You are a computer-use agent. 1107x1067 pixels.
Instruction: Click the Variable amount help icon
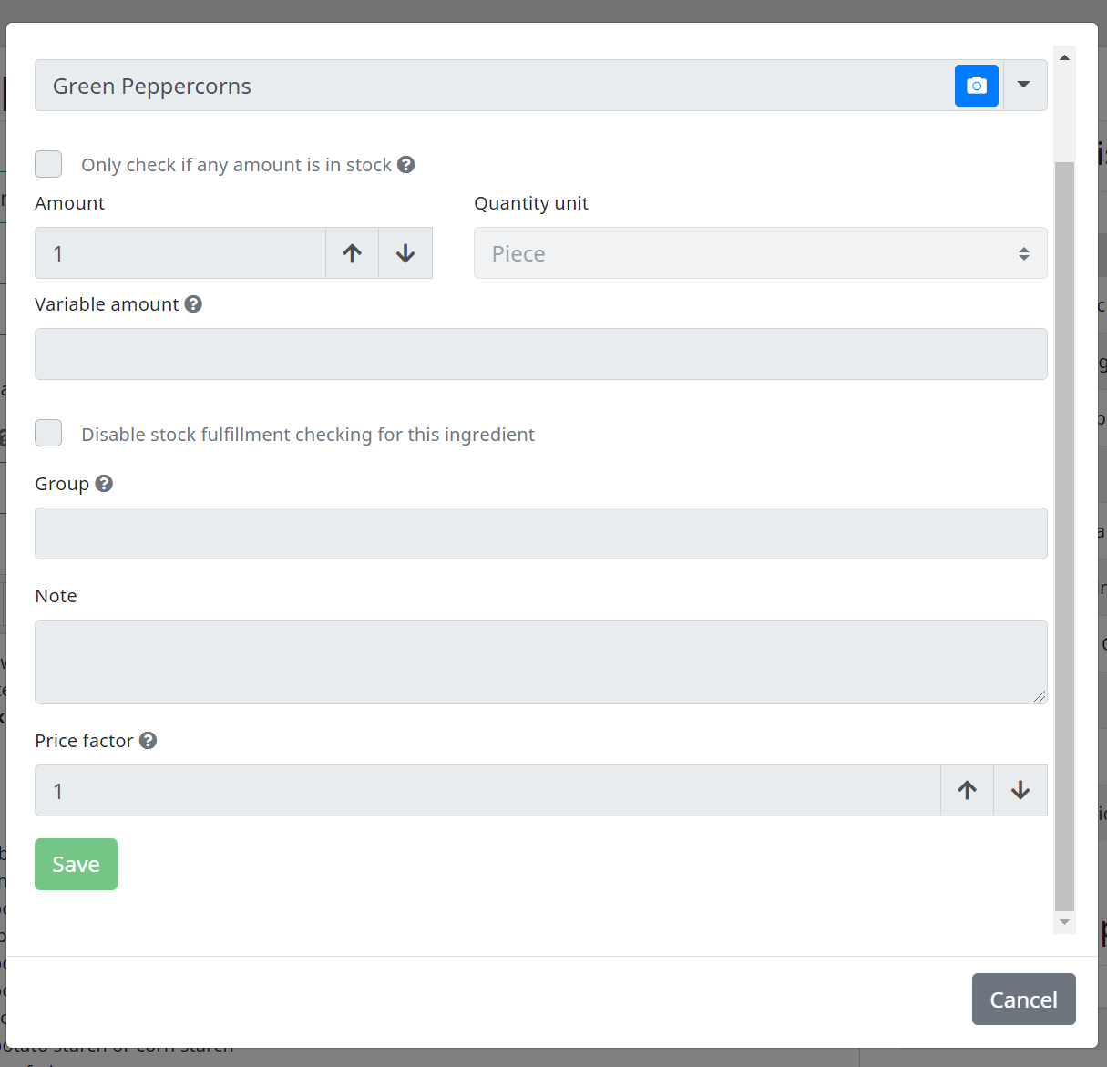click(193, 303)
